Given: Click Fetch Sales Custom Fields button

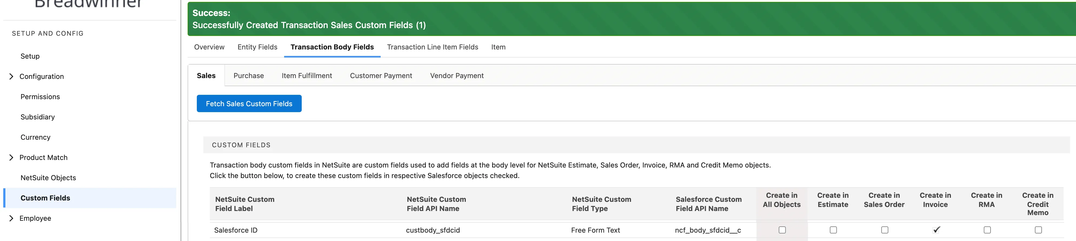Looking at the screenshot, I should (249, 103).
